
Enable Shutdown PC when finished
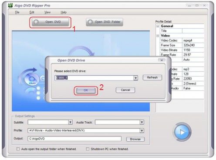pos(88,149)
